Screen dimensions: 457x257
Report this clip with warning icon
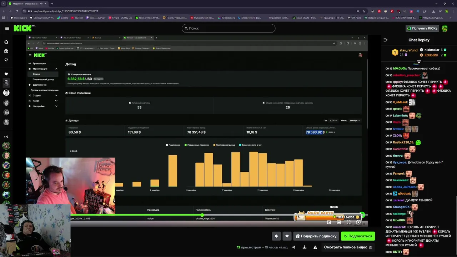pyautogui.click(x=315, y=247)
